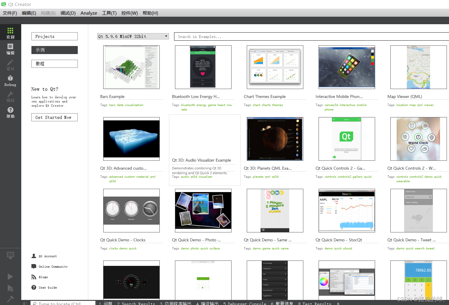Image resolution: width=449 pixels, height=305 pixels.
Task: Open Qt Quick Demo - Photo Surface thumbnail
Action: click(x=203, y=211)
